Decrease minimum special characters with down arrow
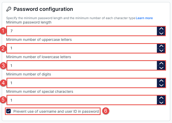Viewport: 172px width, 123px height. pyautogui.click(x=161, y=102)
